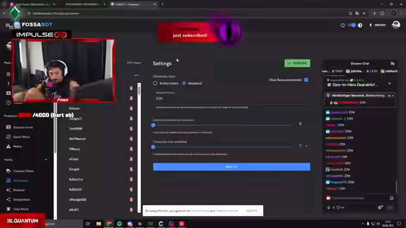Screen dimensions: 406x228
Task: Collapse the sidebar section chevron above Channel Points
Action: [x=46, y=160]
